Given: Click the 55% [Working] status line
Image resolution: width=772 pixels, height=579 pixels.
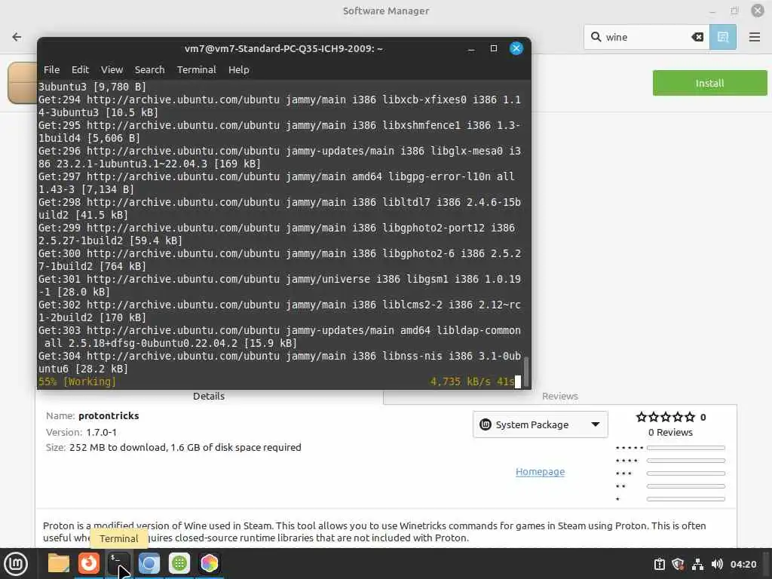Looking at the screenshot, I should pyautogui.click(x=78, y=381).
